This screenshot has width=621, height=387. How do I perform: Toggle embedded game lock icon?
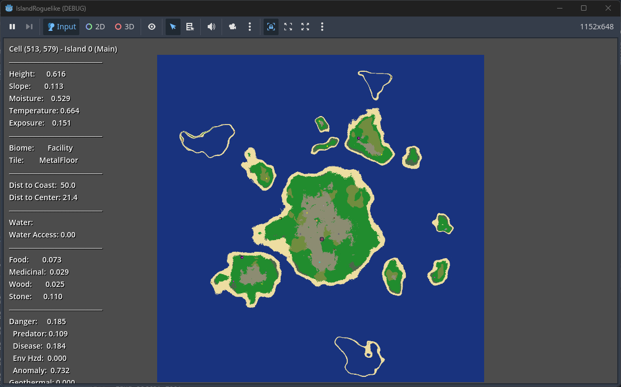point(271,27)
